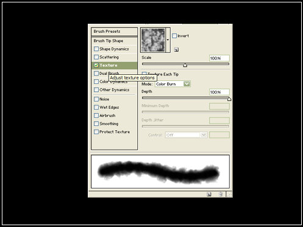
Task: Click the Other Dynamics label
Action: point(114,89)
